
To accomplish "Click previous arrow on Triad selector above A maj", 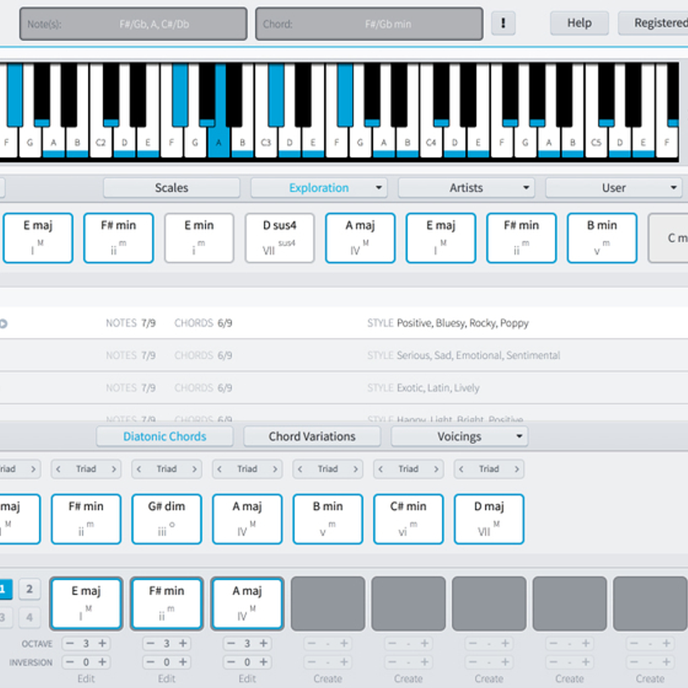I will (x=219, y=469).
